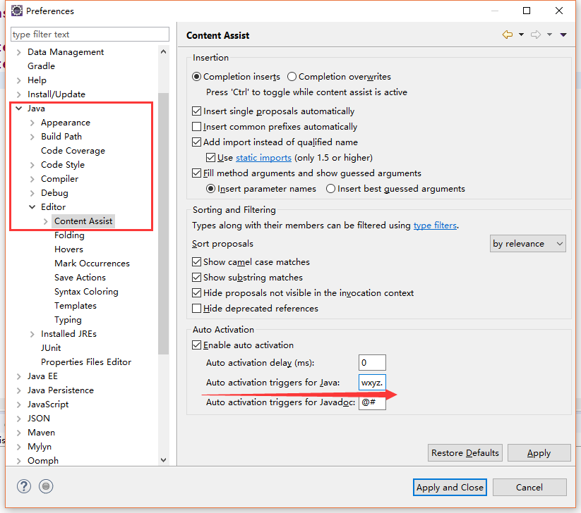The height and width of the screenshot is (513, 581).
Task: Select Insert best guessed arguments option
Action: point(330,189)
